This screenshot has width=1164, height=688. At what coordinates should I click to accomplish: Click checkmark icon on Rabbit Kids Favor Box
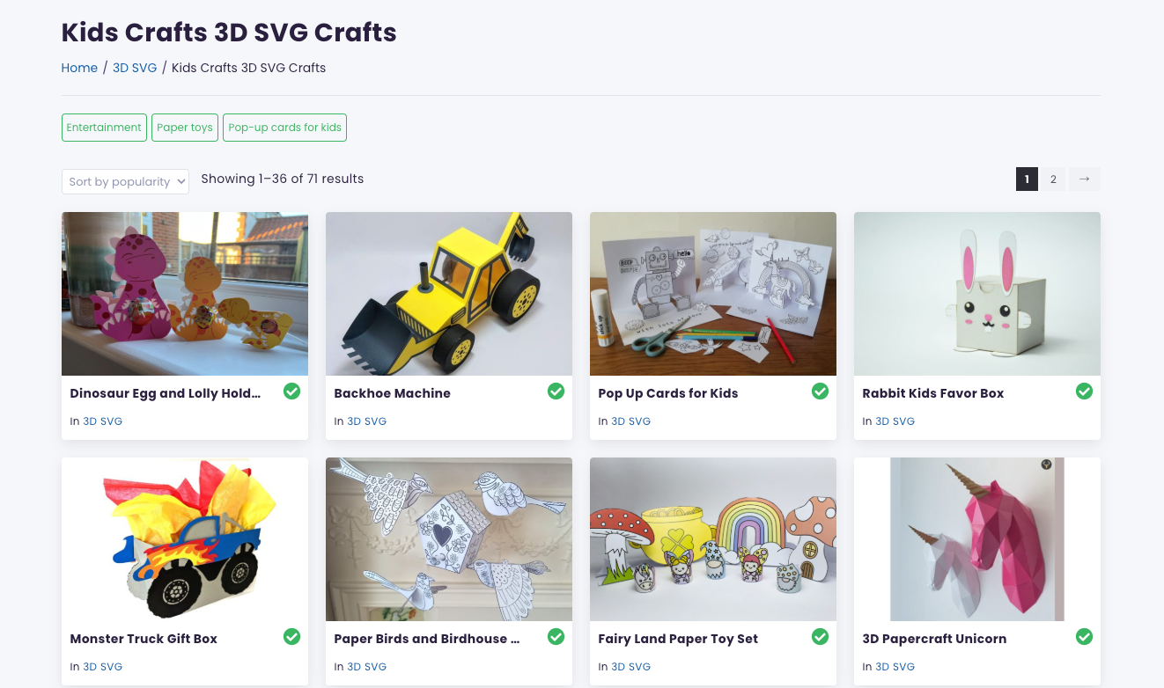1084,392
